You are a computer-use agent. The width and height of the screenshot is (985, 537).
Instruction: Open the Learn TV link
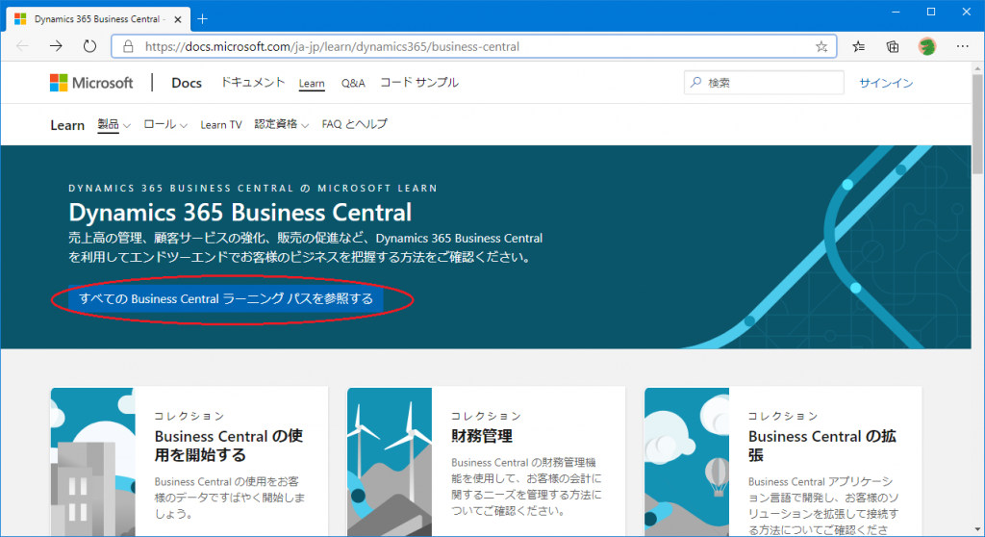(x=221, y=124)
